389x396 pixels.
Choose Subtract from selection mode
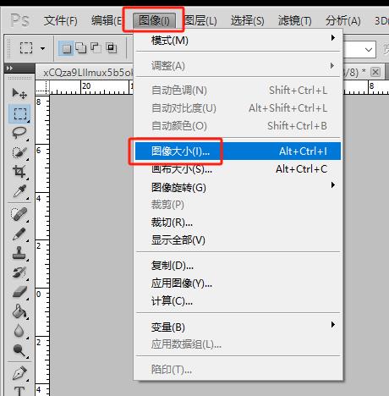point(96,48)
